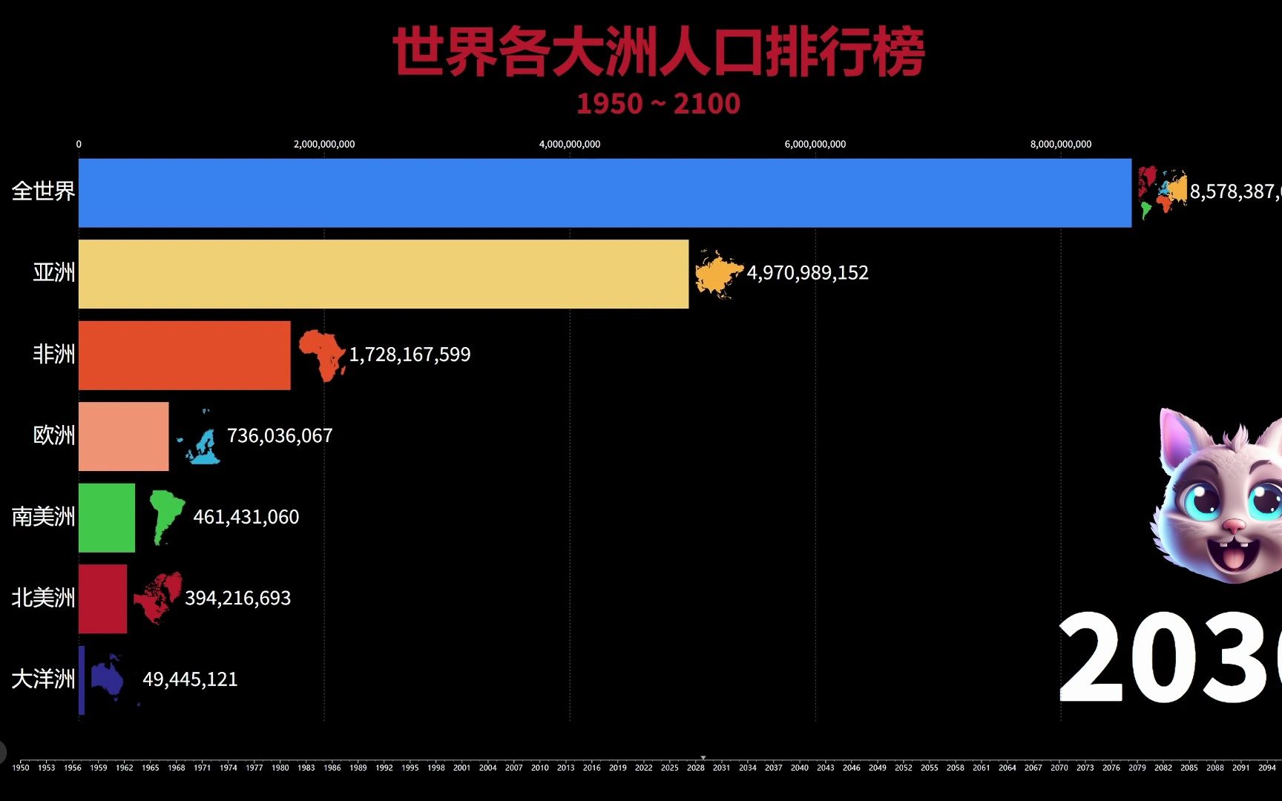Jump to 1950 on the timeline
The width and height of the screenshot is (1282, 801).
coord(21,768)
